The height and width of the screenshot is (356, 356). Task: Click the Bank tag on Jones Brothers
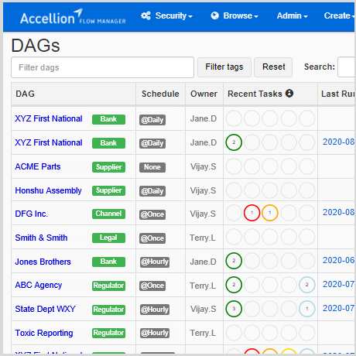coord(108,262)
